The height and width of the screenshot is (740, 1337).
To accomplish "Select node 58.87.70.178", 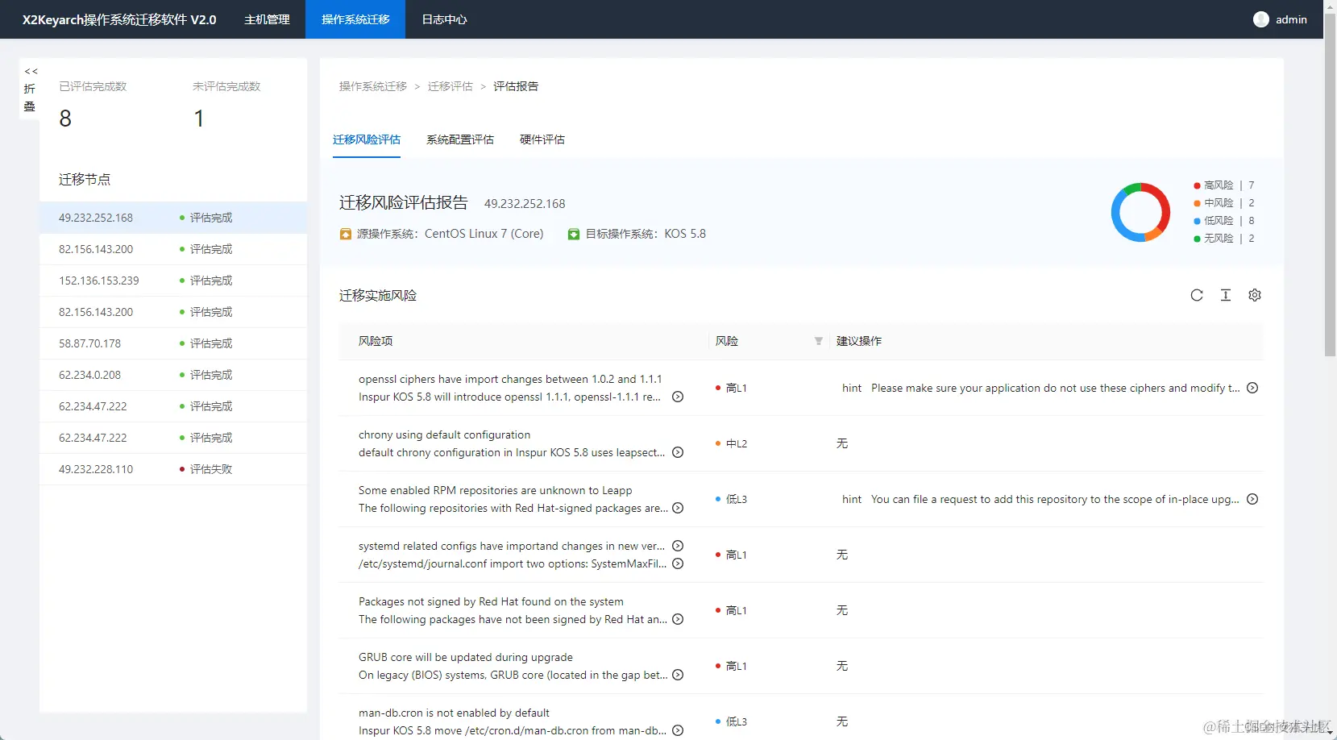I will [x=173, y=343].
